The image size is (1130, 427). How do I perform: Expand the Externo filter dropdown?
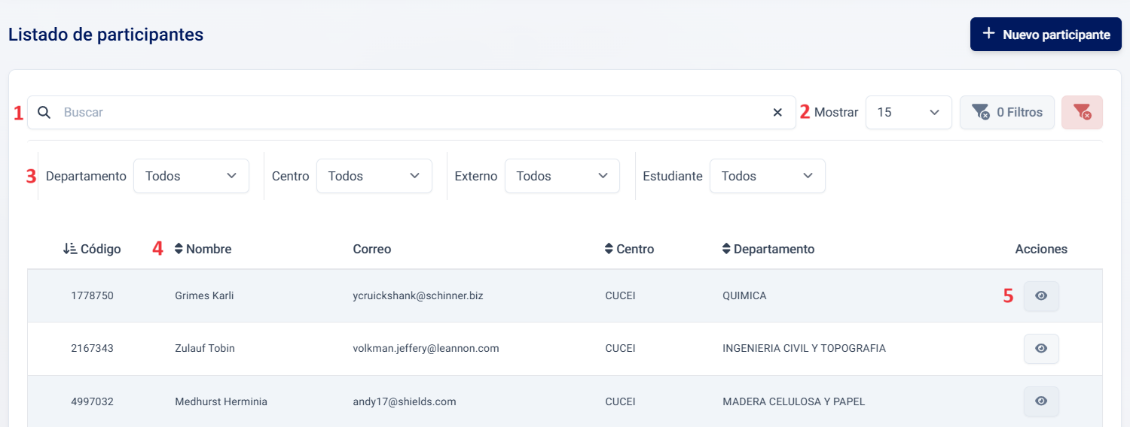562,176
